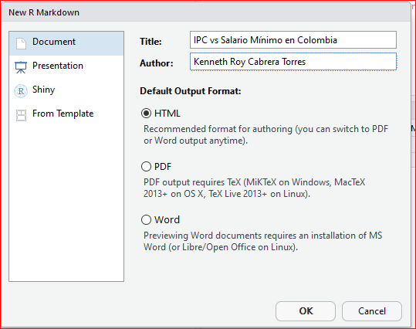Image resolution: width=416 pixels, height=329 pixels.
Task: Focus the Title input field
Action: [293, 40]
